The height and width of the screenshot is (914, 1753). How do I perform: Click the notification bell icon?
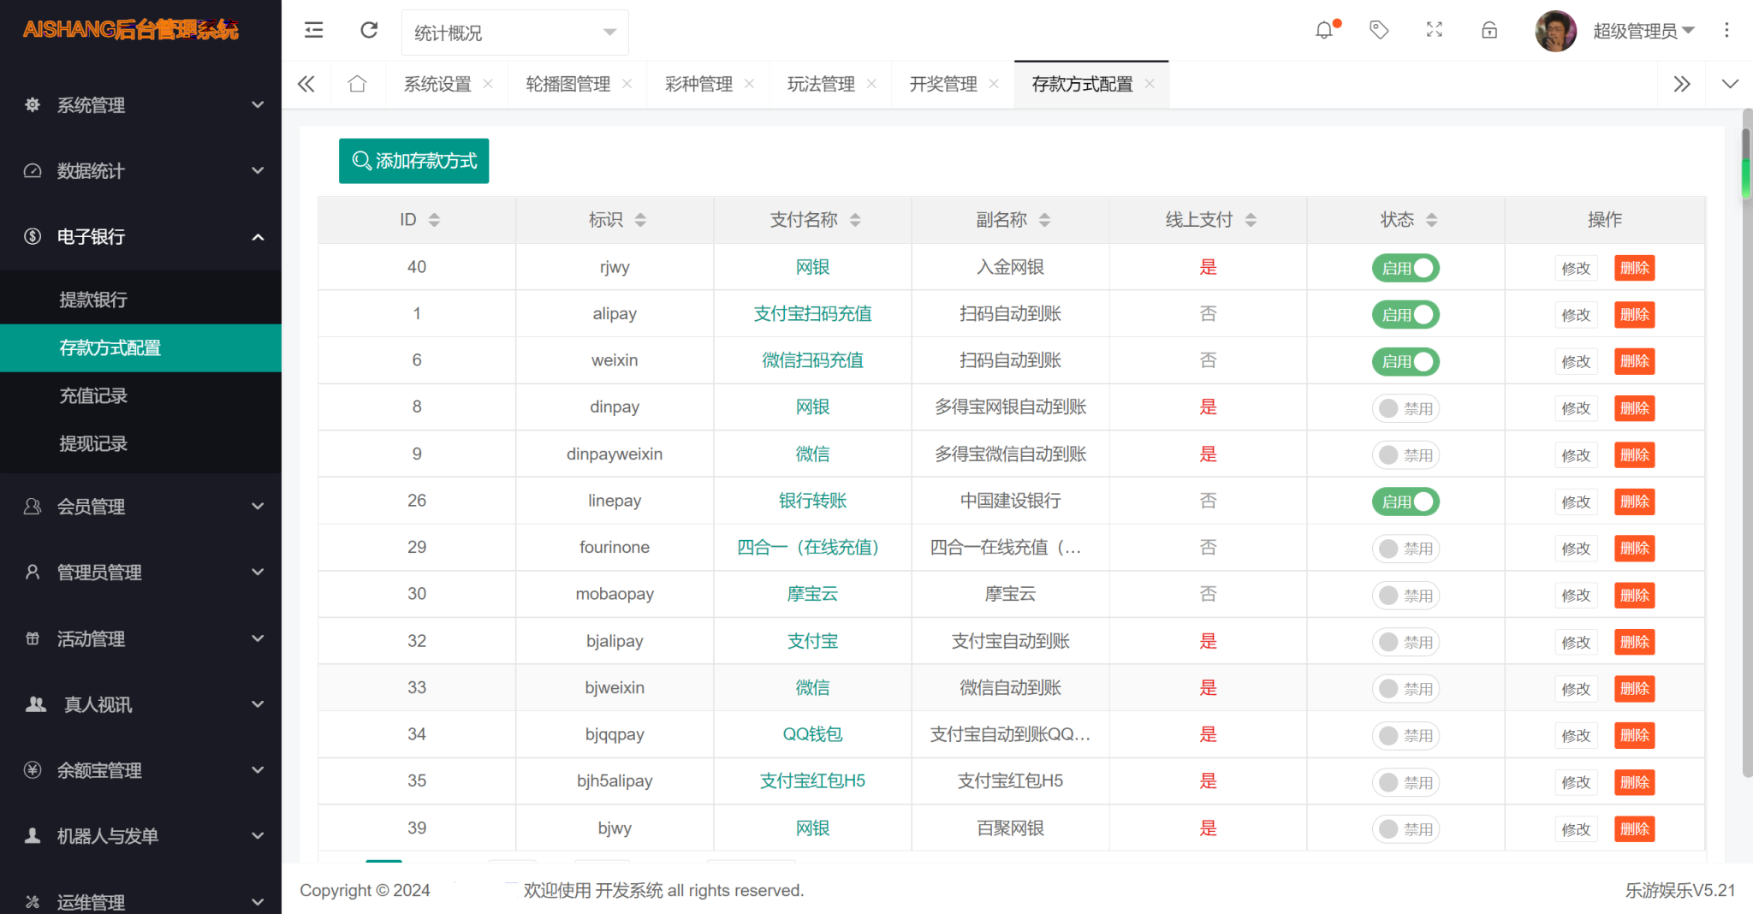[1324, 31]
